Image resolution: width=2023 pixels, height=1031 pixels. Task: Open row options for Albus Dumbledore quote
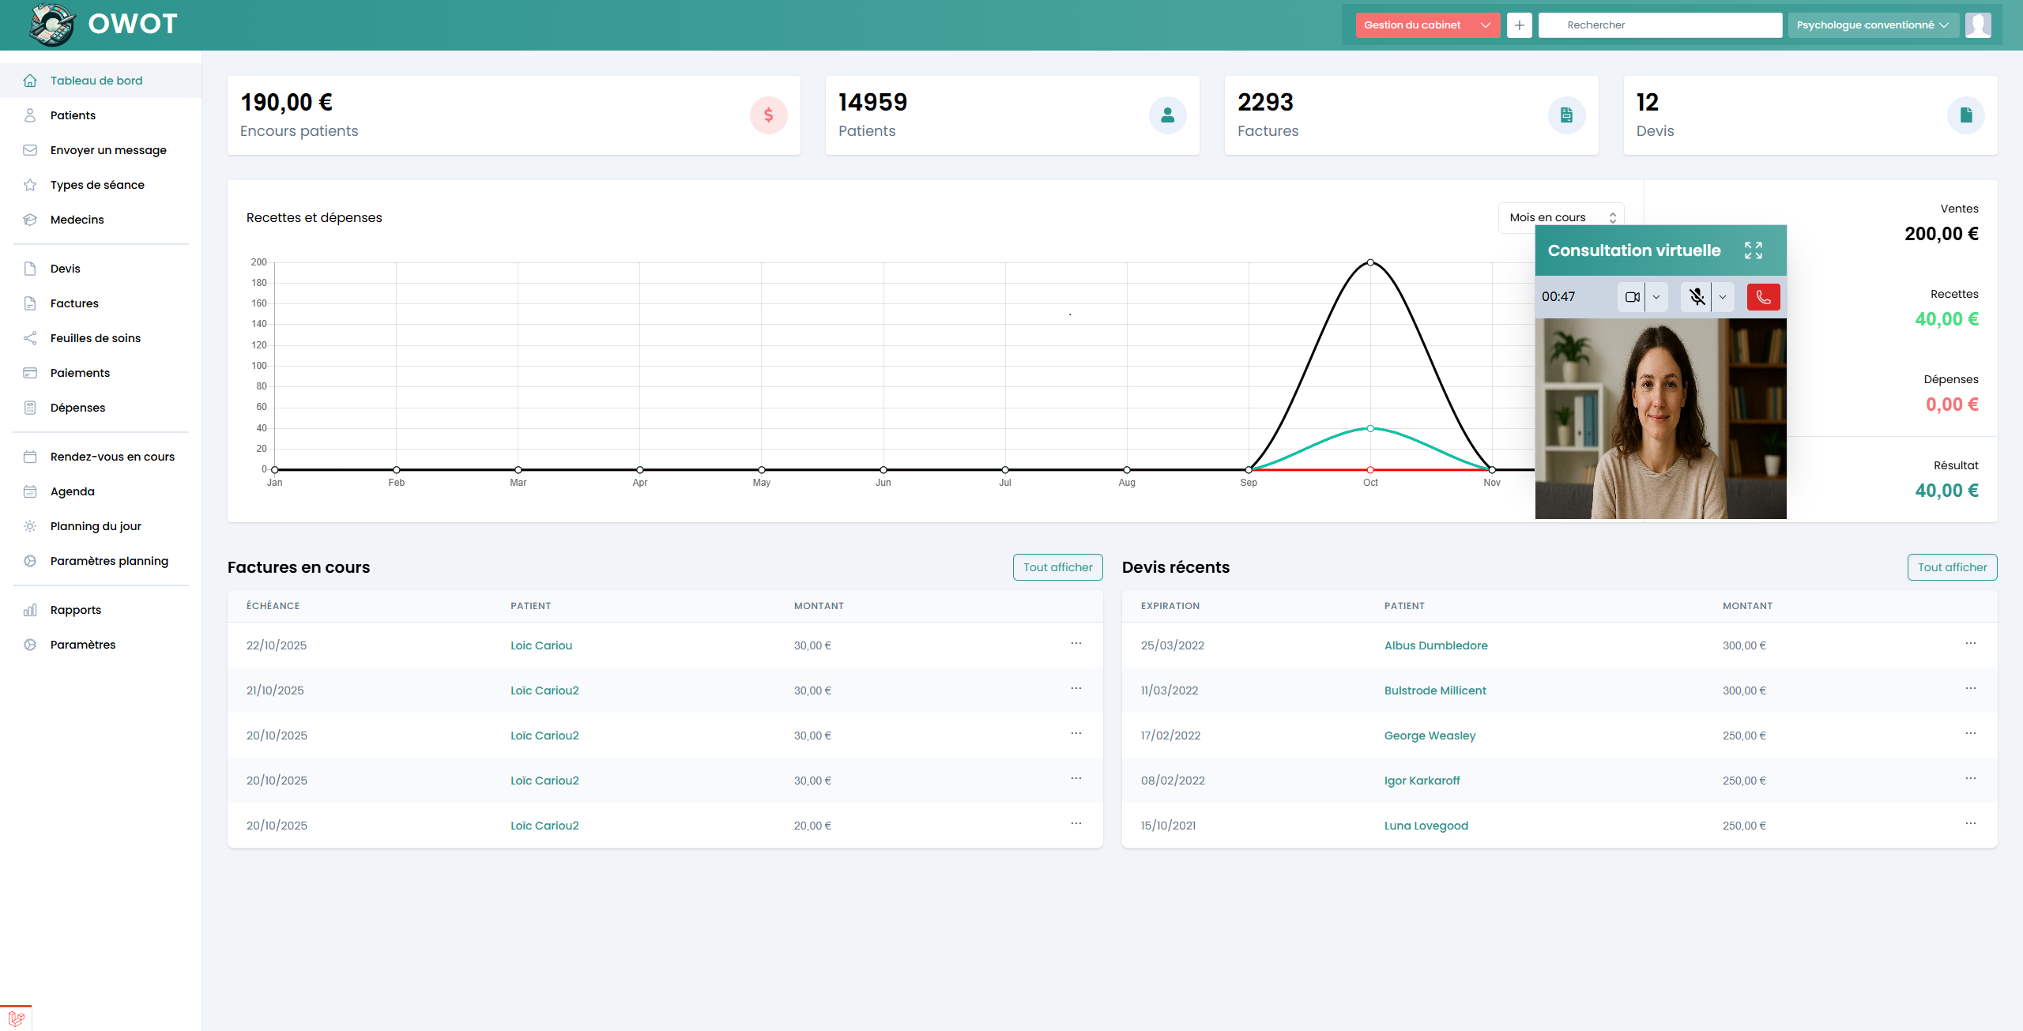[1970, 644]
